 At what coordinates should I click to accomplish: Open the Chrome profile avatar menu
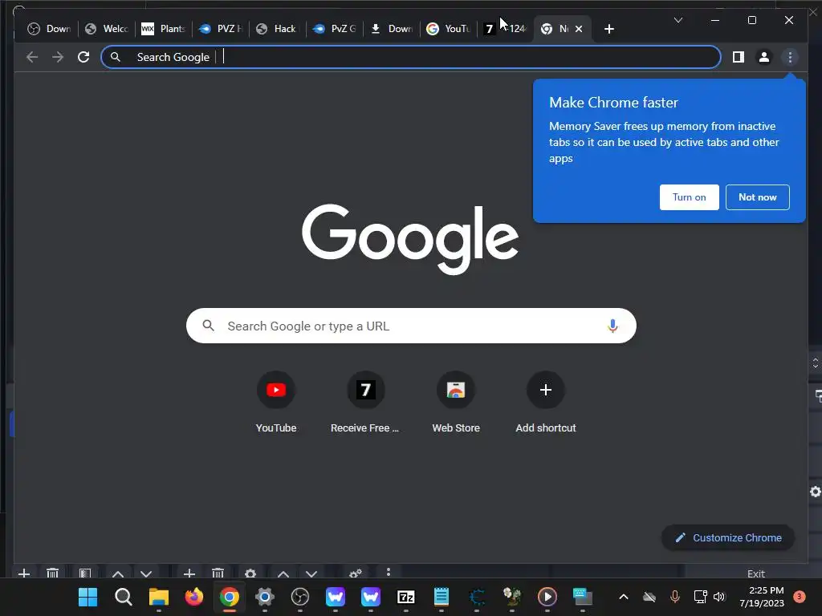click(x=764, y=57)
